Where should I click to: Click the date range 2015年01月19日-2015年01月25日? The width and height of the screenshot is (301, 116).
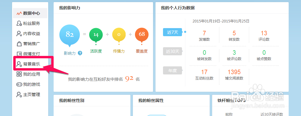click(x=221, y=21)
